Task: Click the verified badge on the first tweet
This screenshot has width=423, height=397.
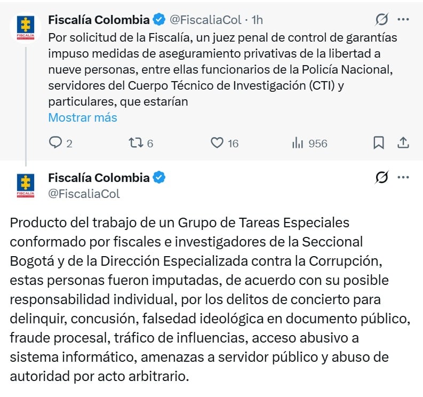Action: click(x=159, y=20)
